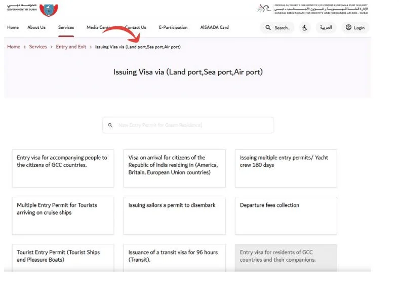Image resolution: width=399 pixels, height=284 pixels.
Task: Open the AlSAADA Card menu item
Action: (214, 27)
